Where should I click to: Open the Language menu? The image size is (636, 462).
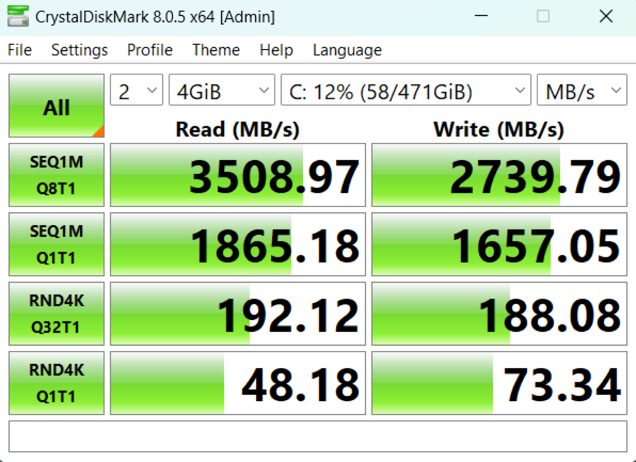(347, 50)
